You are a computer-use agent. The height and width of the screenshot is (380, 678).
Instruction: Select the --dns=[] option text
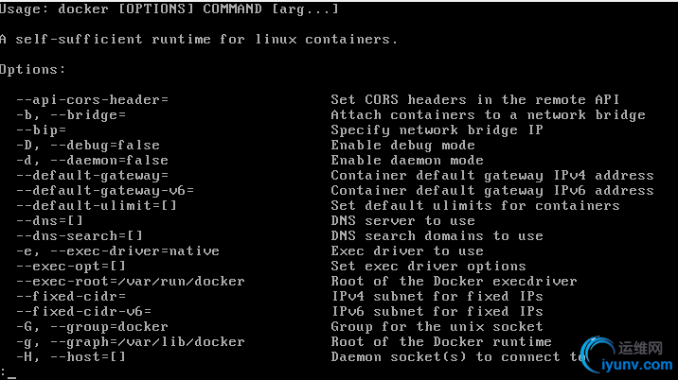pos(50,220)
